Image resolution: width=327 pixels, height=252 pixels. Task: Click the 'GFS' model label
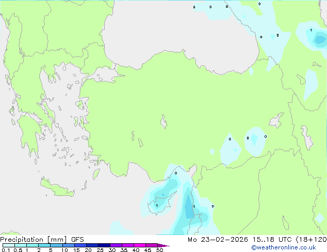pyautogui.click(x=77, y=240)
